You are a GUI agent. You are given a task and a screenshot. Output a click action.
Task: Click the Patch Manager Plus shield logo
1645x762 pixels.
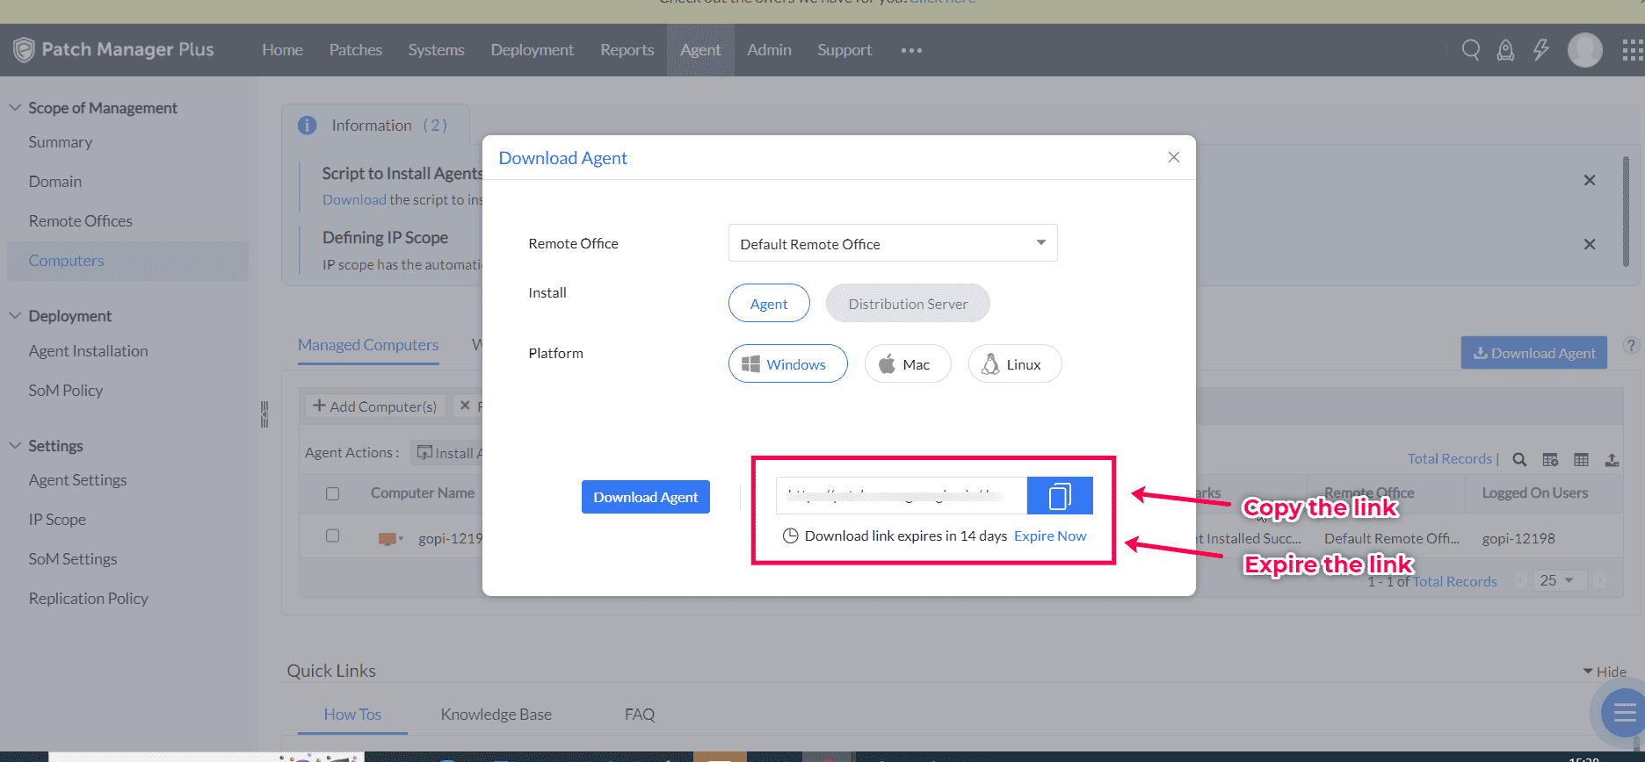pyautogui.click(x=25, y=50)
